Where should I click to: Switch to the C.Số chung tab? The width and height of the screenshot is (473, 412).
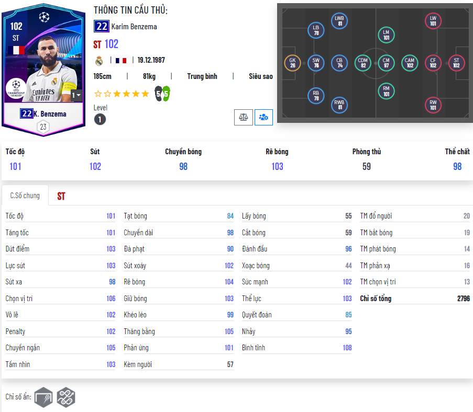coord(25,196)
